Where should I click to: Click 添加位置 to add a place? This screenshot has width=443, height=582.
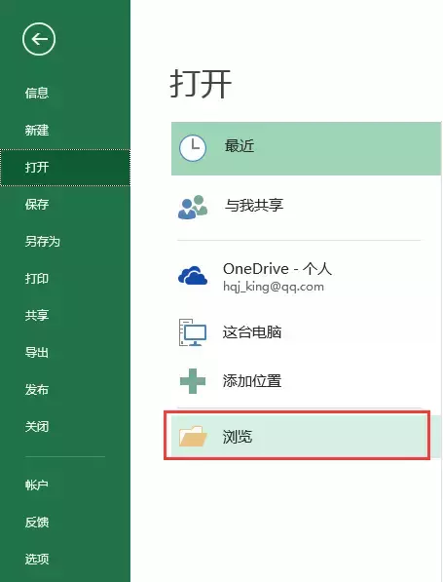(x=306, y=381)
